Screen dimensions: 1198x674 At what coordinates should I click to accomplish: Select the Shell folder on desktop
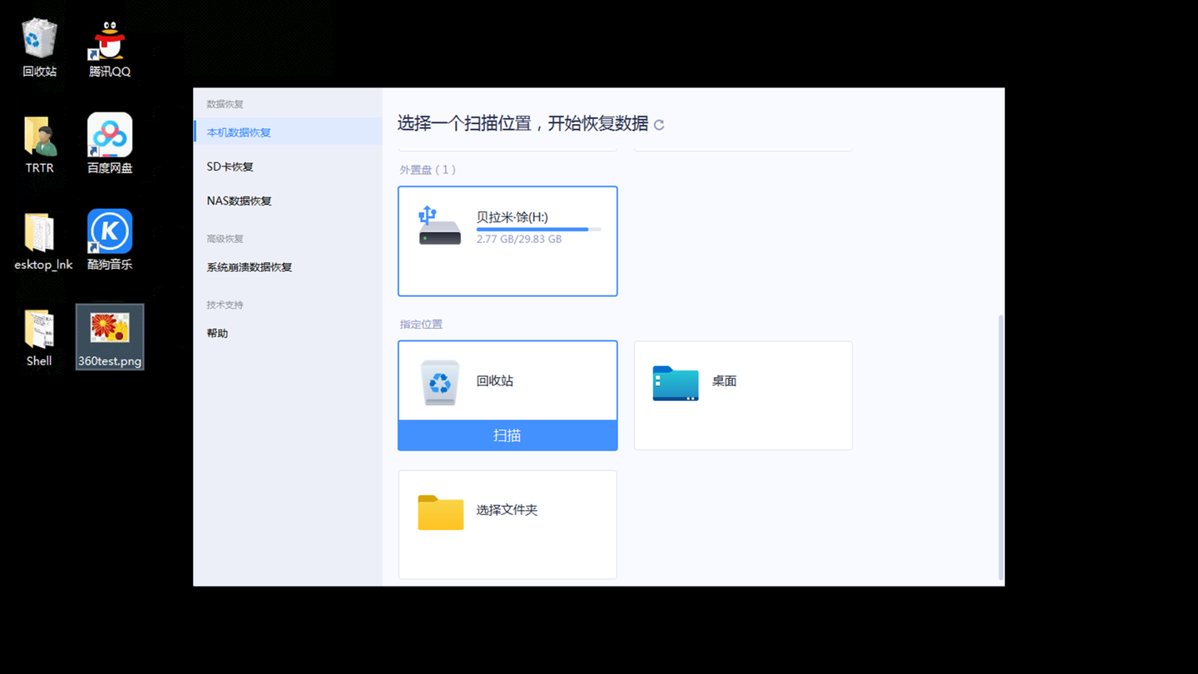(39, 338)
